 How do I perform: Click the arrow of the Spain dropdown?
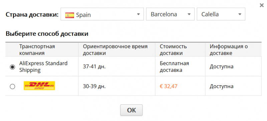tap(138, 14)
